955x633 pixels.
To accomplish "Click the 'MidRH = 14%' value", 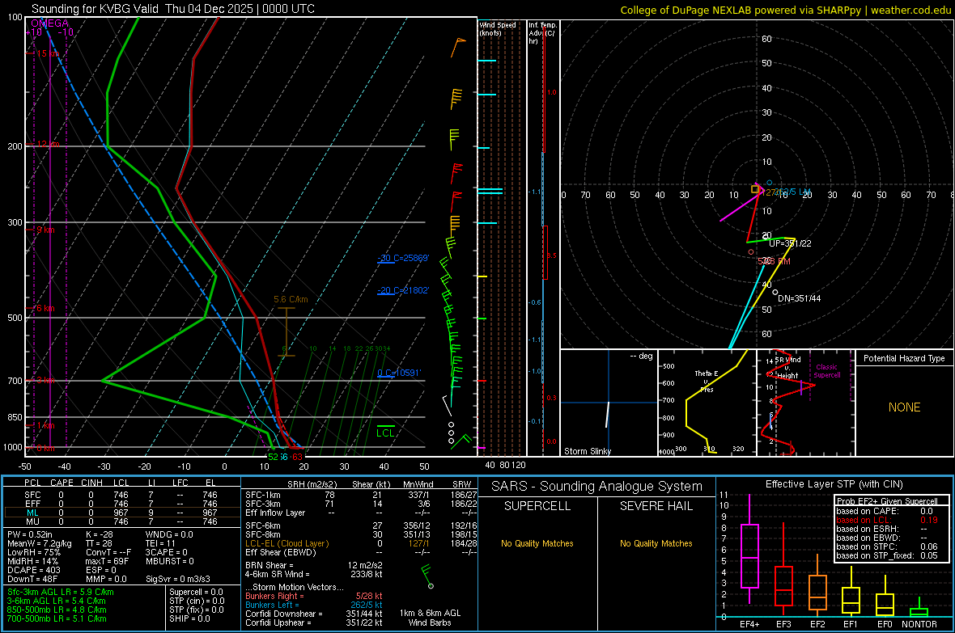I will pos(33,561).
